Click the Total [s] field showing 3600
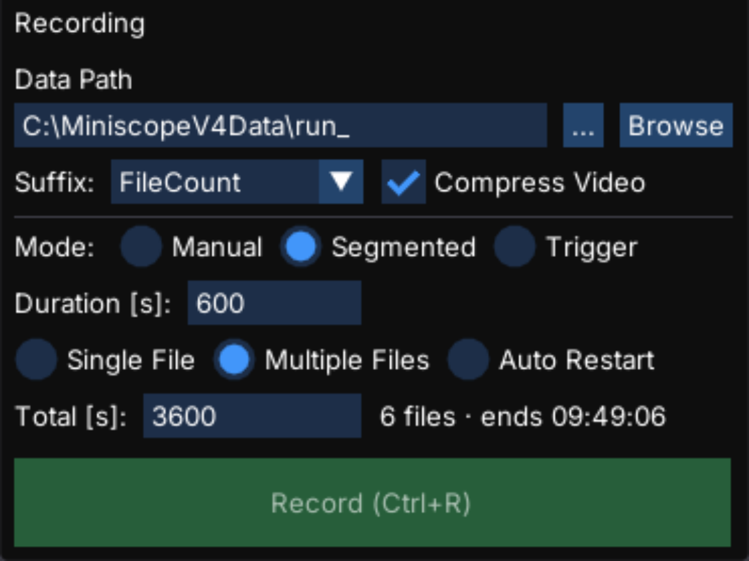Viewport: 749px width, 561px height. point(252,416)
